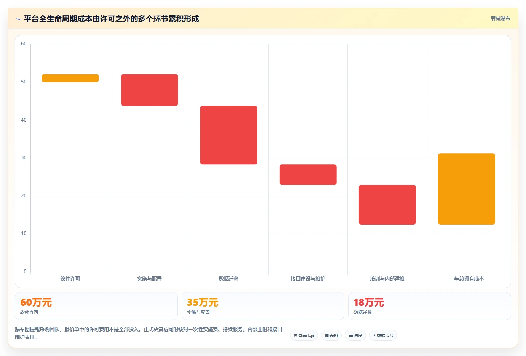
Task: Click the 表格 tag chip
Action: click(331, 335)
